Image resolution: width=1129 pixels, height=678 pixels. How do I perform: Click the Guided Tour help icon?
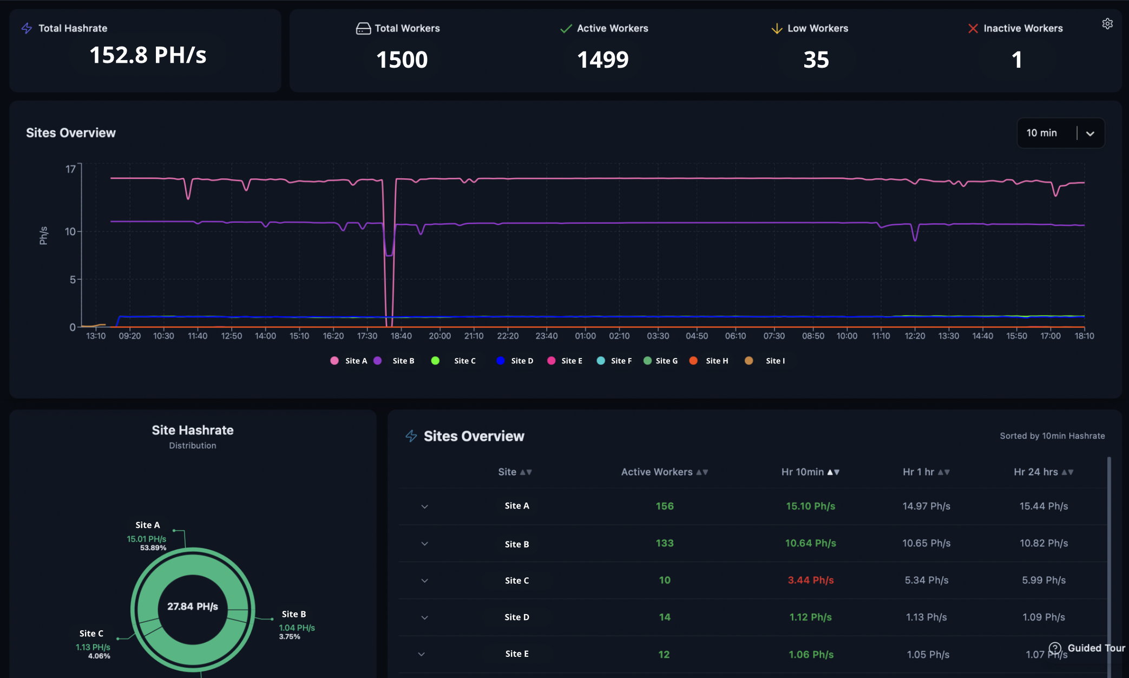click(1055, 648)
